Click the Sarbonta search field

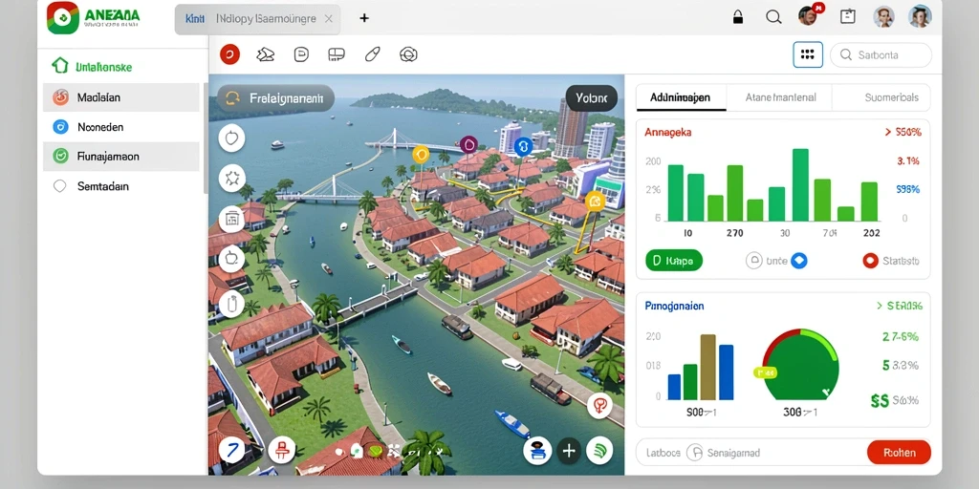pyautogui.click(x=881, y=54)
